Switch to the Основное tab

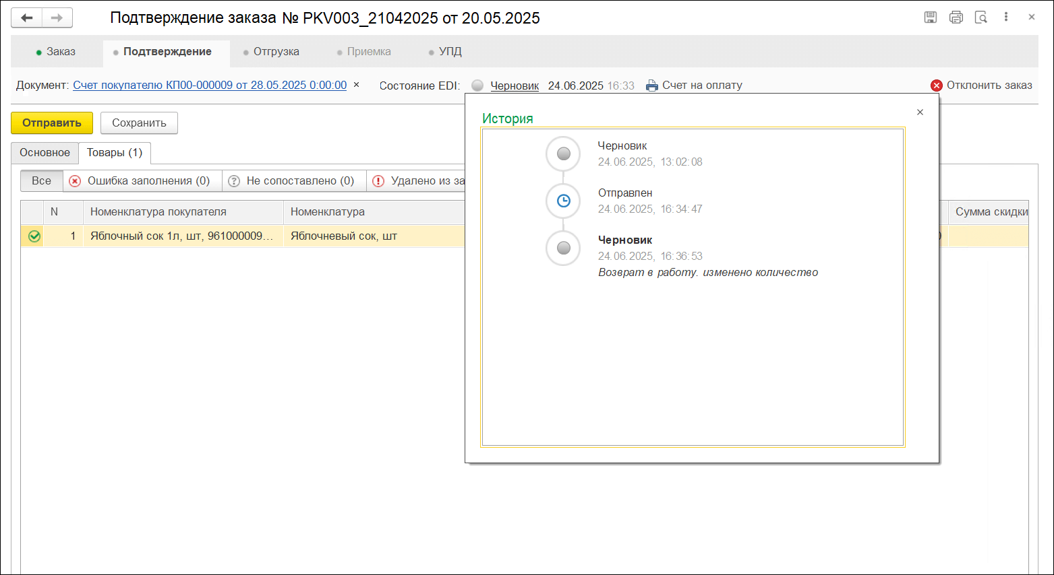click(45, 153)
